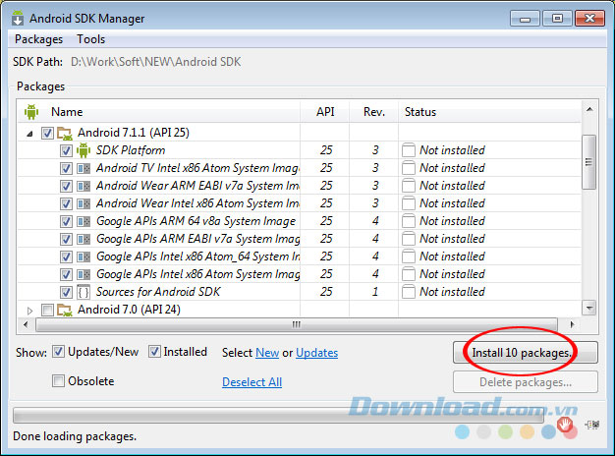The height and width of the screenshot is (456, 615).
Task: Enable the Obsolete packages checkbox
Action: 59,381
